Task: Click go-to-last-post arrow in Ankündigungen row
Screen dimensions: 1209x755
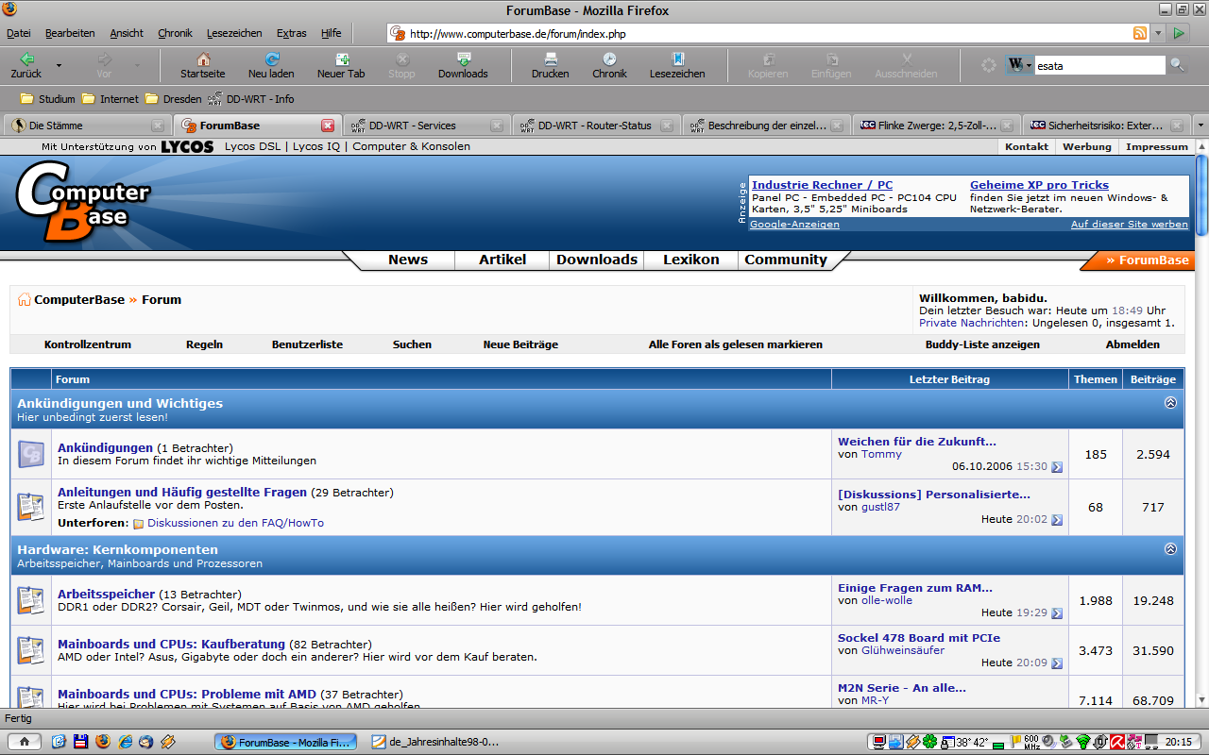Action: (x=1057, y=467)
